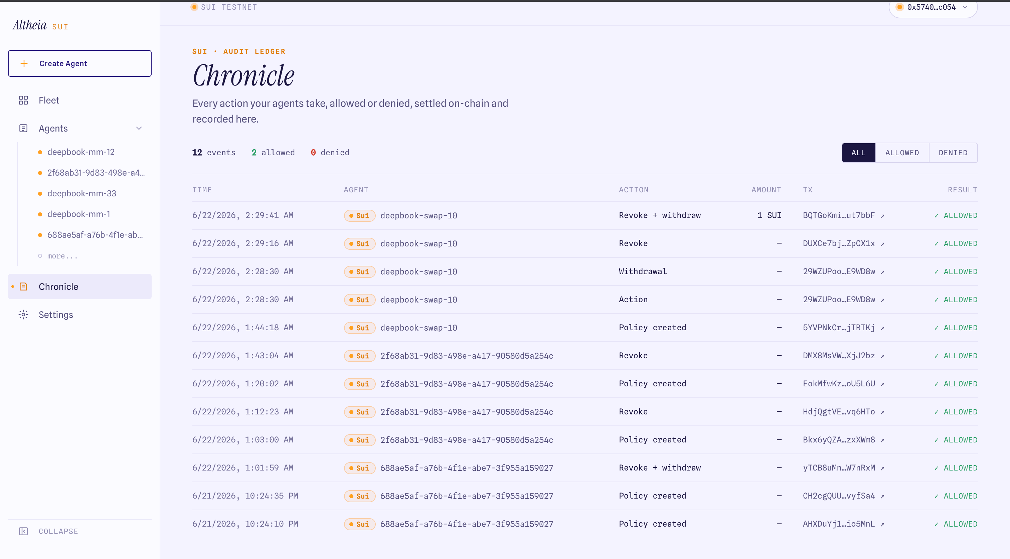
Task: Click timestamp 6/22/2026, 1:12:23 AM
Action: (243, 412)
